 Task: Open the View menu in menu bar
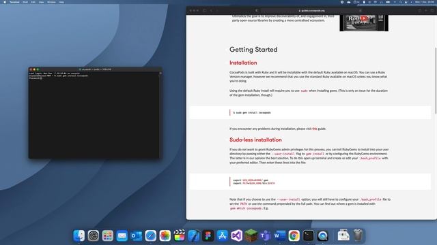point(41,2)
